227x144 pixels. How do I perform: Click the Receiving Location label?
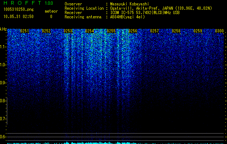click(x=84, y=8)
